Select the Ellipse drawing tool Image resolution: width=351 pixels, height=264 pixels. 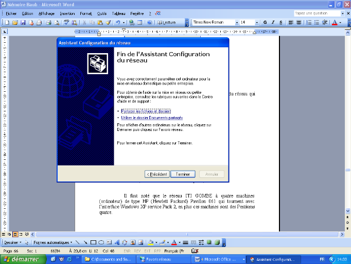pyautogui.click(x=101, y=242)
